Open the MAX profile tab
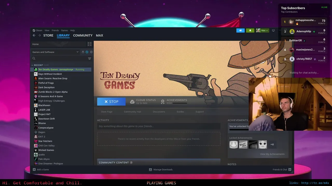Screen dimensions: 332x186 coord(100,35)
